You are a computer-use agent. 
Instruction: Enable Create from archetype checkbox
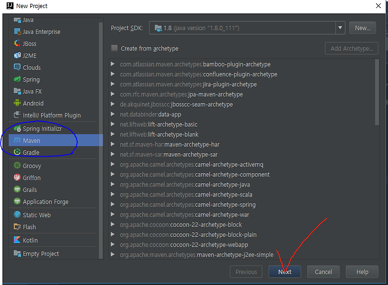coord(114,48)
